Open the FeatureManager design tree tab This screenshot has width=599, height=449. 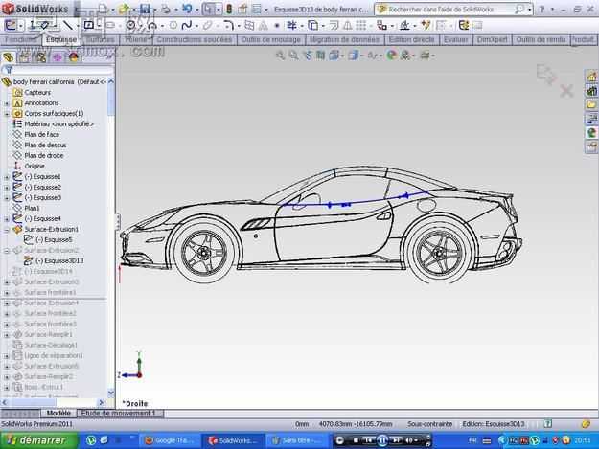(9, 57)
